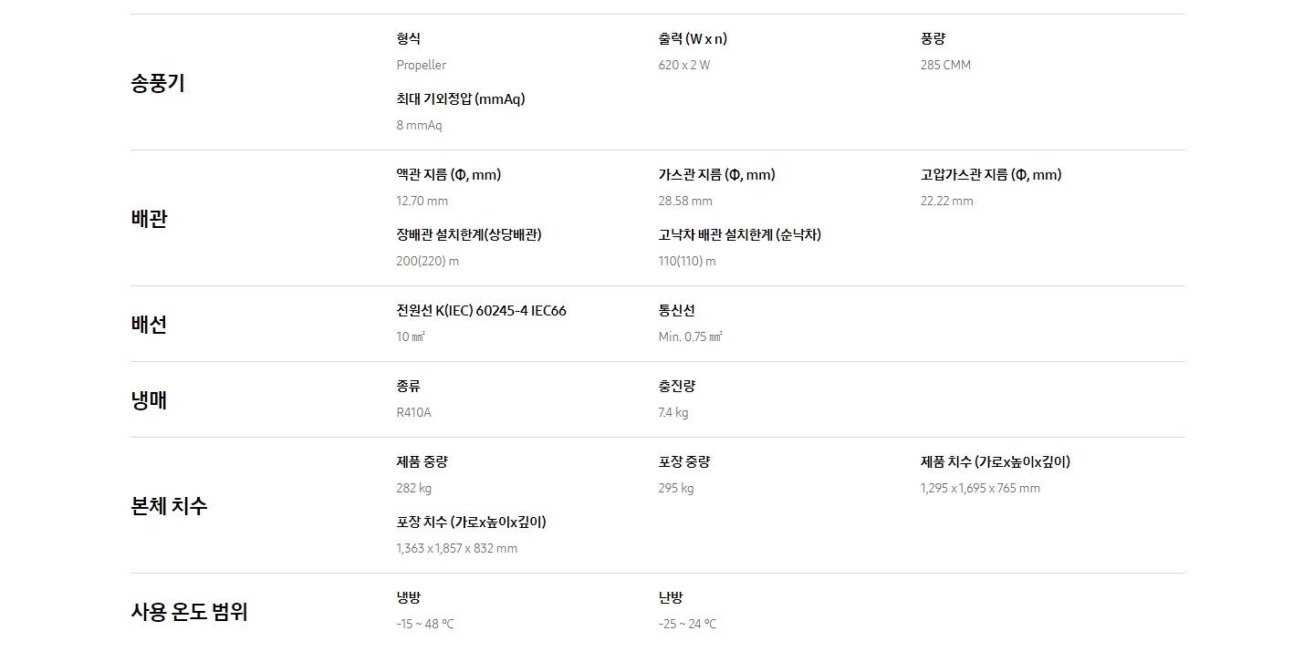This screenshot has height=652, width=1314.
Task: Click the 배선 category label
Action: click(149, 325)
